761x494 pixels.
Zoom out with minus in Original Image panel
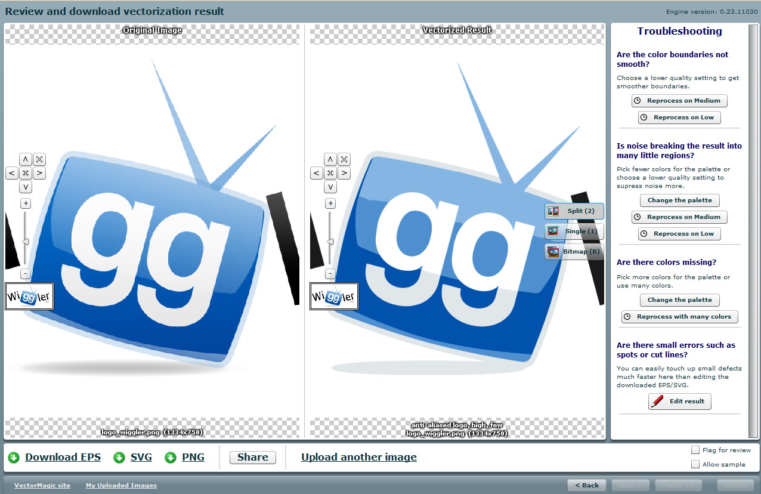[x=25, y=274]
